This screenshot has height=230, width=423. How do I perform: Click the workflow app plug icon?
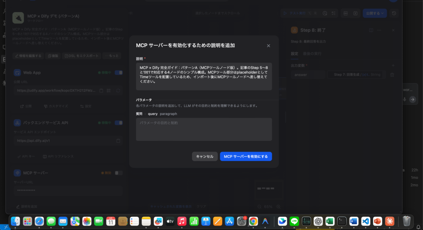(x=18, y=18)
